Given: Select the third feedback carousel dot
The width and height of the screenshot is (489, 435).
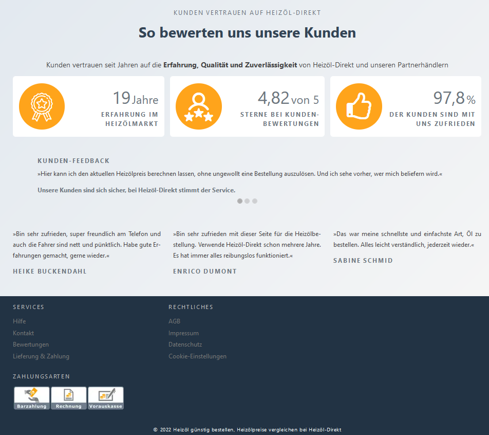Looking at the screenshot, I should [255, 201].
